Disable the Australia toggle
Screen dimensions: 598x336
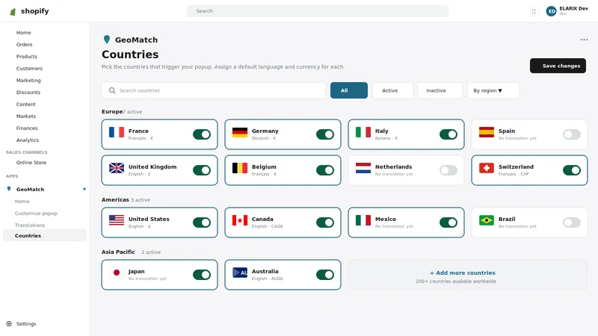coord(325,275)
